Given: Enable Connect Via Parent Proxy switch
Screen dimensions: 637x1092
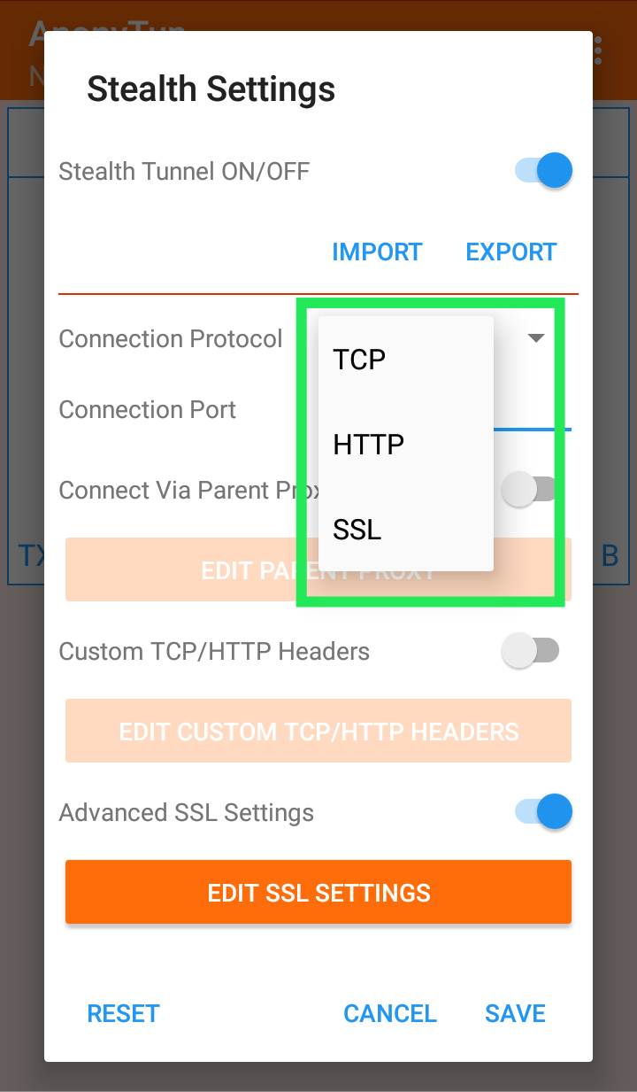Looking at the screenshot, I should tap(530, 490).
